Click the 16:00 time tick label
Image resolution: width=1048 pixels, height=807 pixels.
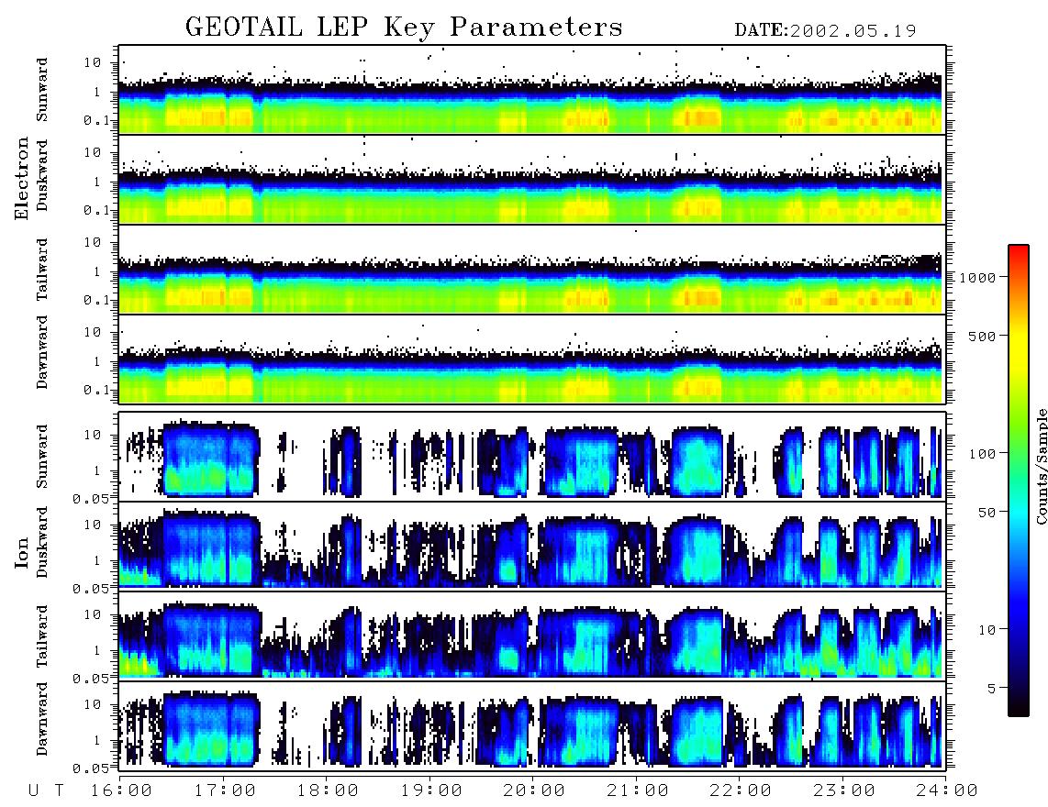(121, 791)
